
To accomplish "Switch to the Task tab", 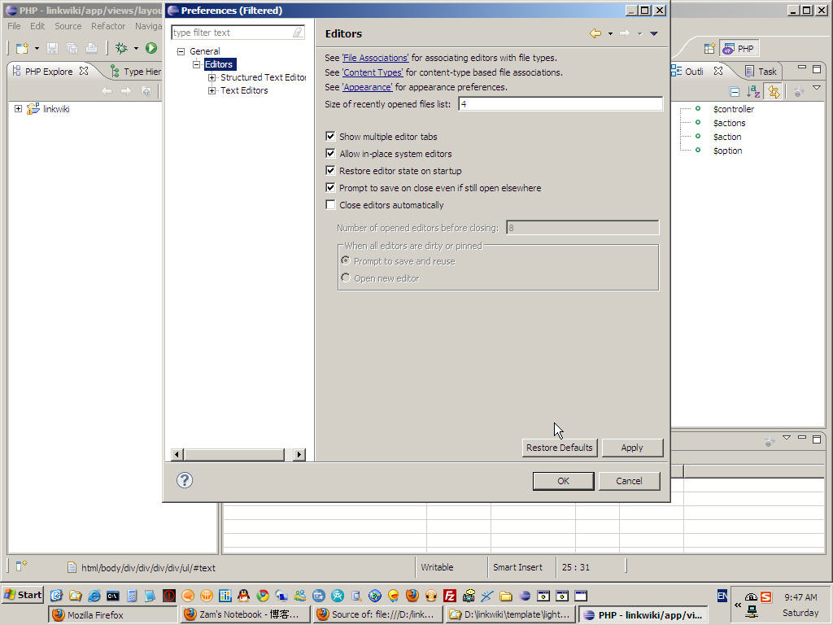I will (x=761, y=72).
